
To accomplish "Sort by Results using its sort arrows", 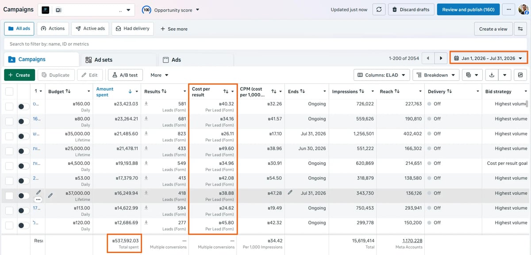I will pos(164,91).
